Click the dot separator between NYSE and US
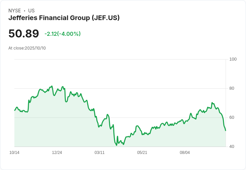 [x=24, y=11]
